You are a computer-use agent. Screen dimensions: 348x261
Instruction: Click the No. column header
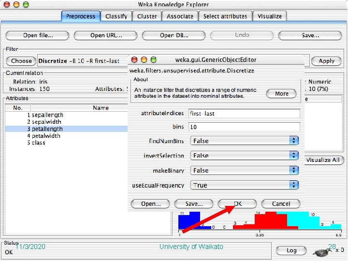(x=18, y=108)
